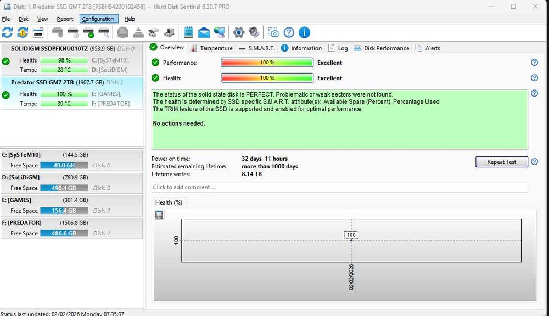This screenshot has width=549, height=316.
Task: Click help icon next to Repeat Test
Action: [x=534, y=162]
